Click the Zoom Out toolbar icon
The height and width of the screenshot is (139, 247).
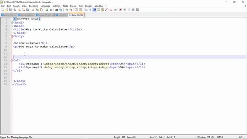(x=71, y=10)
